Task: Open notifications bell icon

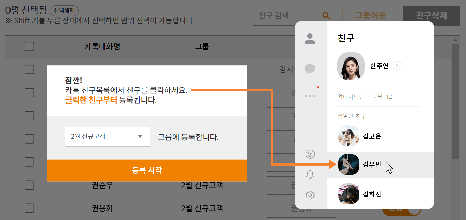Action: coord(310,174)
